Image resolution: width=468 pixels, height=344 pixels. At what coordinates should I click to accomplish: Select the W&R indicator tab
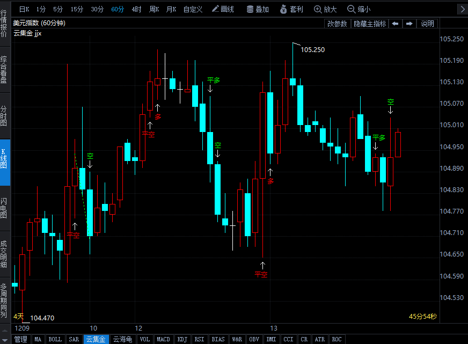(x=237, y=339)
